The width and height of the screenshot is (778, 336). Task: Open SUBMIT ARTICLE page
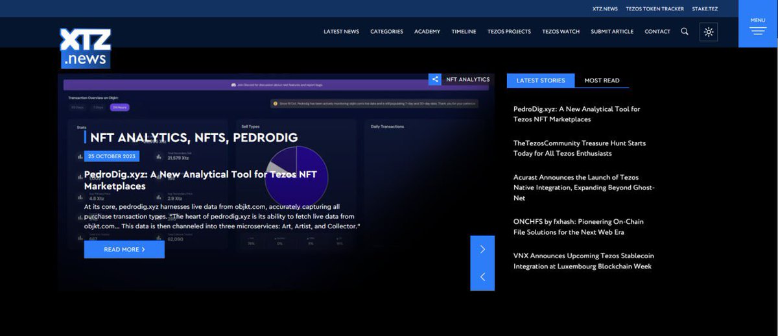click(612, 31)
